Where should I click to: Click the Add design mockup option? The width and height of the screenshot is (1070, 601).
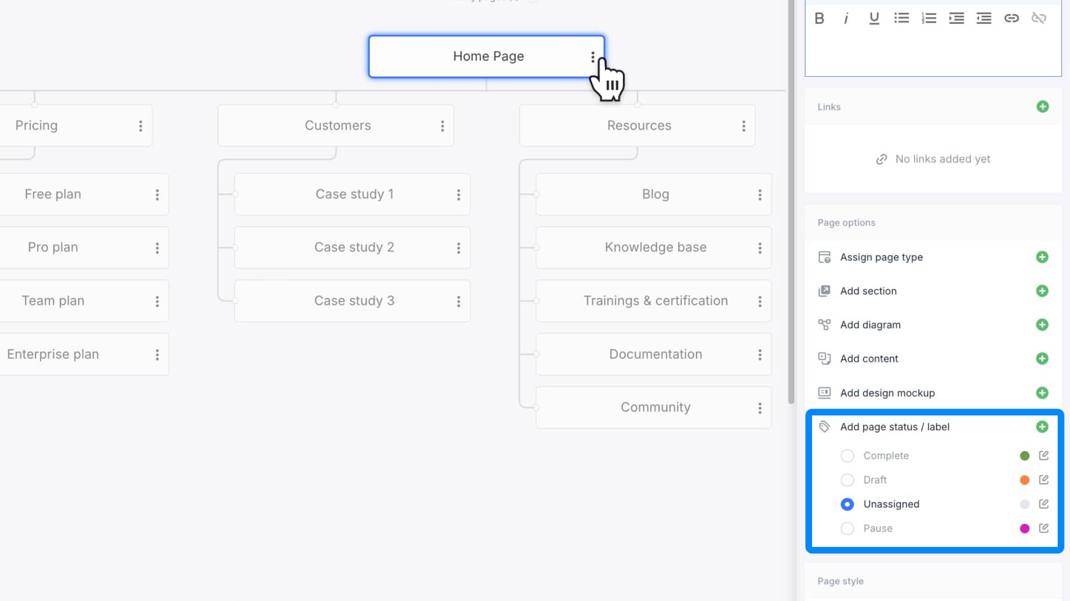pyautogui.click(x=888, y=393)
